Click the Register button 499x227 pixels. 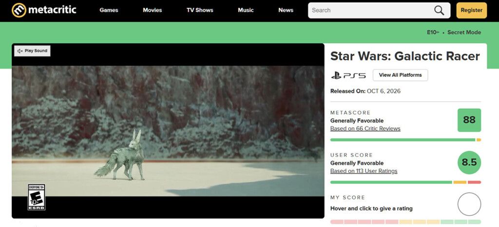coord(471,10)
